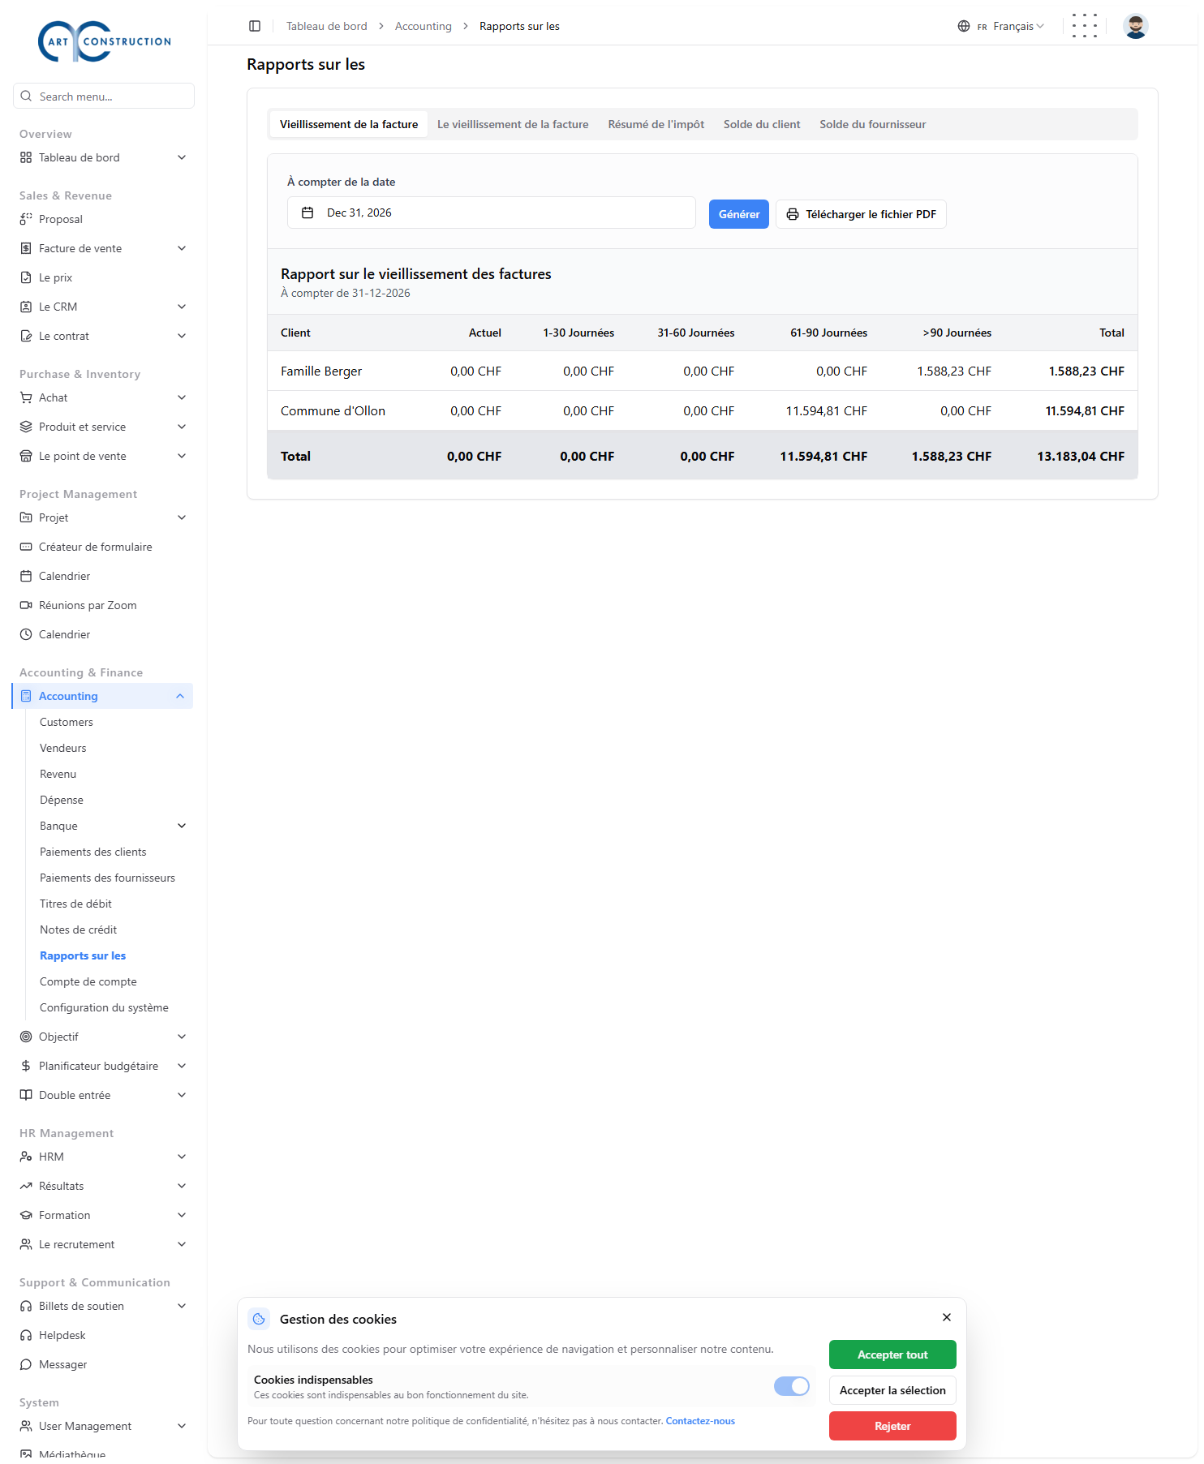This screenshot has width=1204, height=1464.
Task: Open the Français language dropdown
Action: pyautogui.click(x=1001, y=26)
